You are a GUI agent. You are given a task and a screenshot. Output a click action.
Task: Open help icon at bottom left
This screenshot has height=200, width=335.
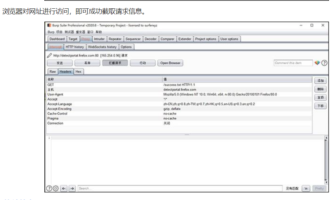click(49, 188)
